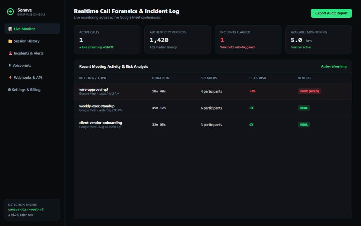Select the Authenticity Verdicts card value 1,420

coord(159,40)
